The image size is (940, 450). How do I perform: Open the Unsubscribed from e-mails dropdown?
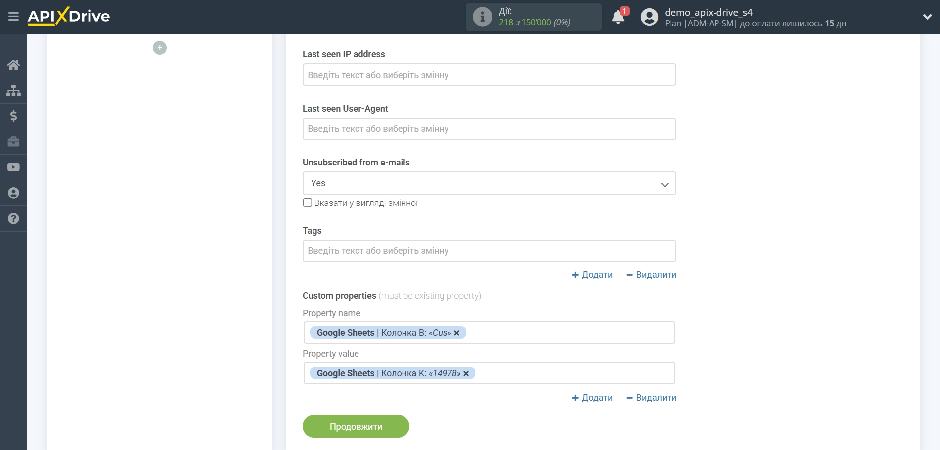pos(489,183)
